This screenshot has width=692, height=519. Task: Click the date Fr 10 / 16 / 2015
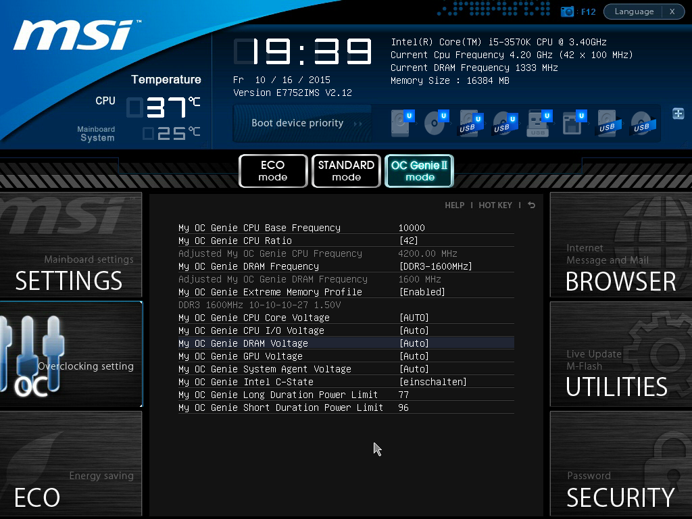tap(282, 80)
